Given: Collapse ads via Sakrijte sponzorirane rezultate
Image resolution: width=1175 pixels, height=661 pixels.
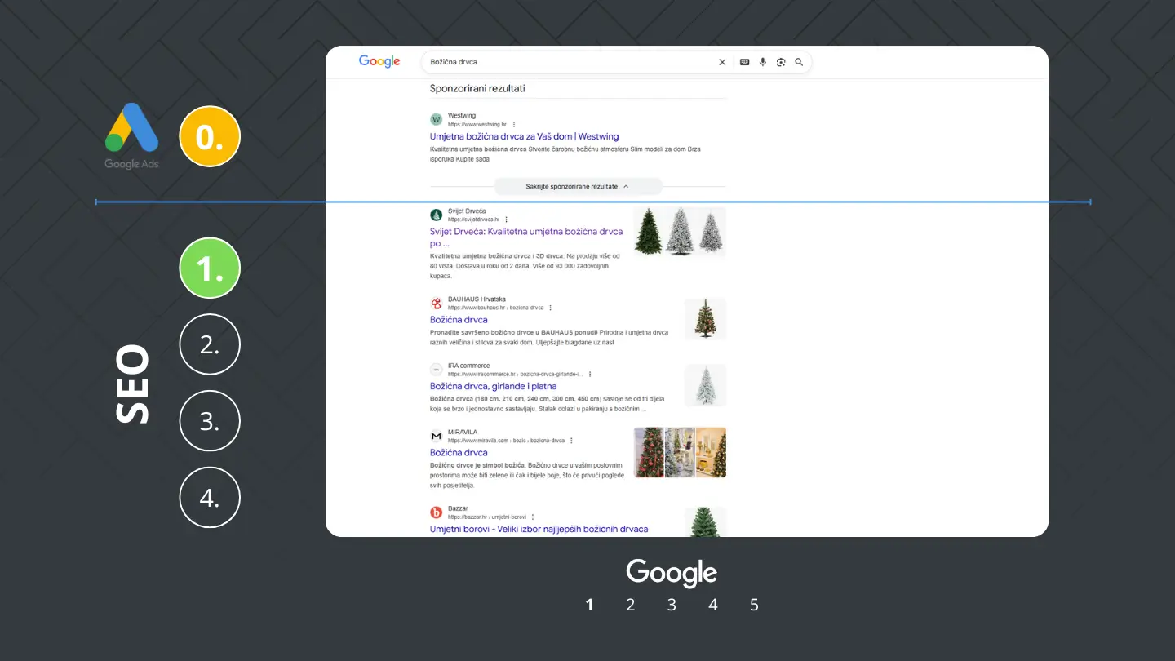Looking at the screenshot, I should pyautogui.click(x=577, y=186).
